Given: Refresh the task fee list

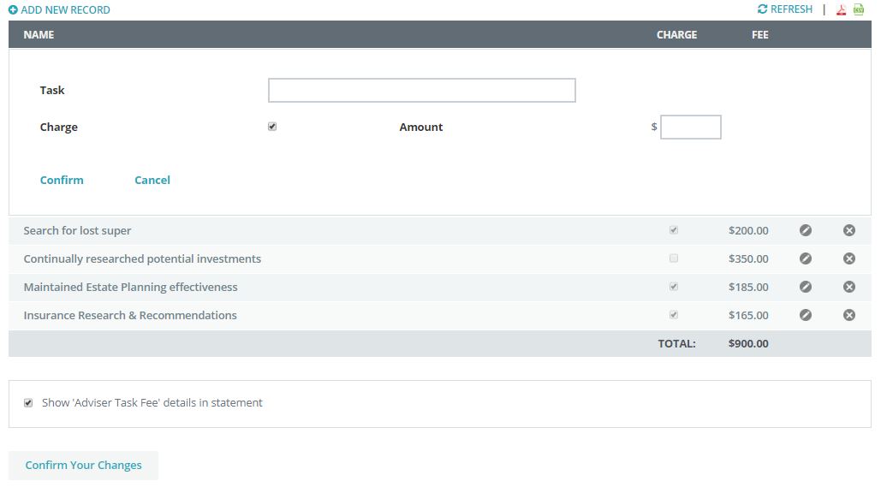Looking at the screenshot, I should [785, 9].
